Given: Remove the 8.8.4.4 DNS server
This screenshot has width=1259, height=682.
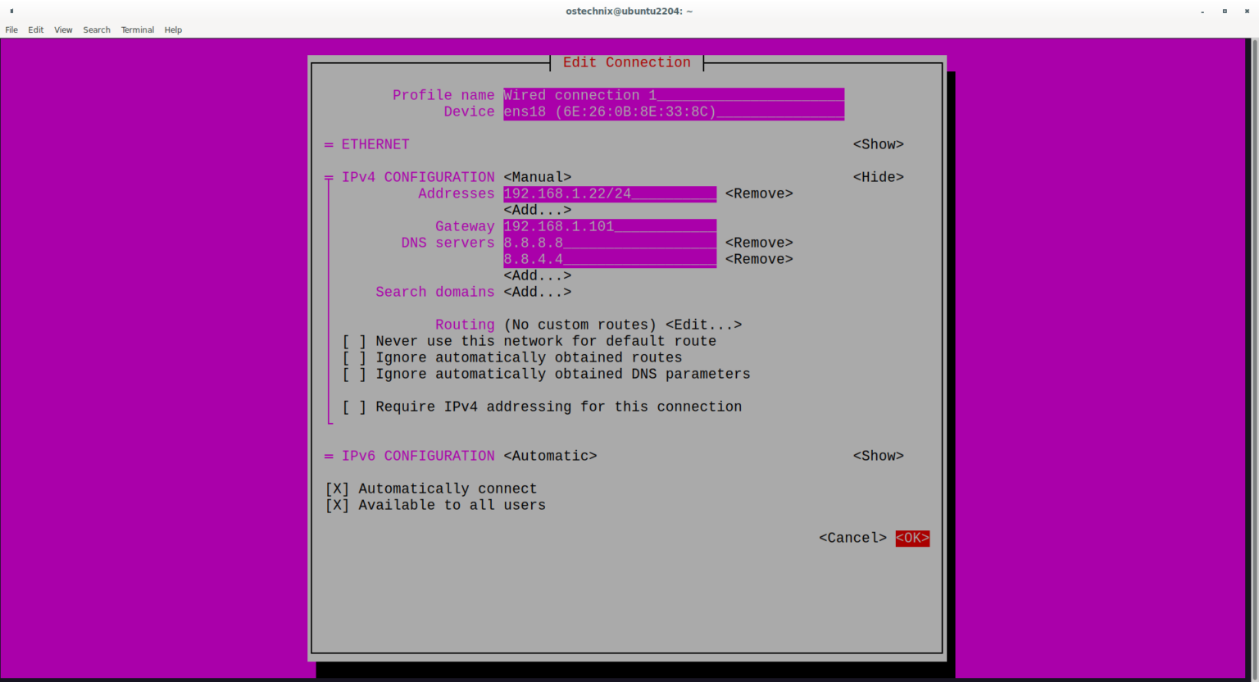Looking at the screenshot, I should (x=758, y=259).
